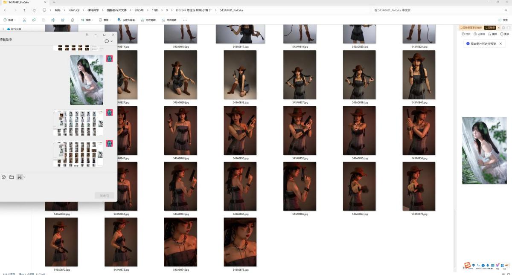The width and height of the screenshot is (512, 275).
Task: Rotate left using 向左旋转 button
Action: pyautogui.click(x=148, y=20)
